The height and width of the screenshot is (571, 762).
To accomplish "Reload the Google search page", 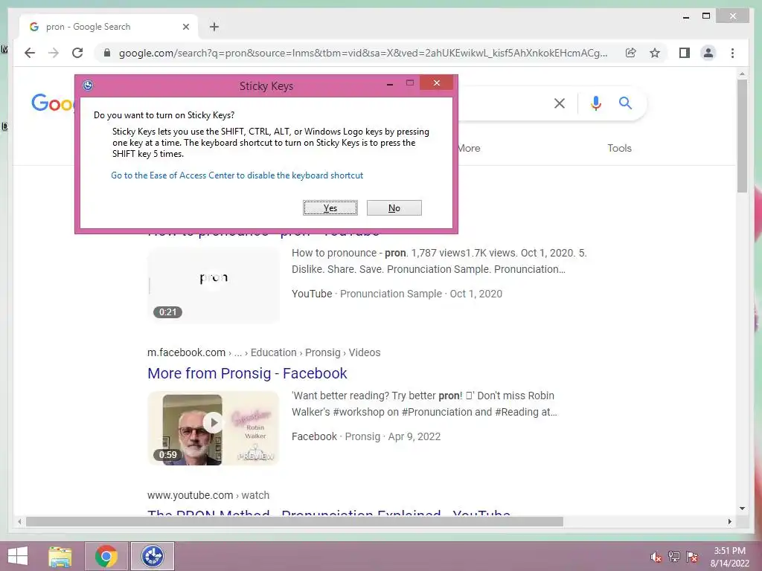I will point(77,53).
